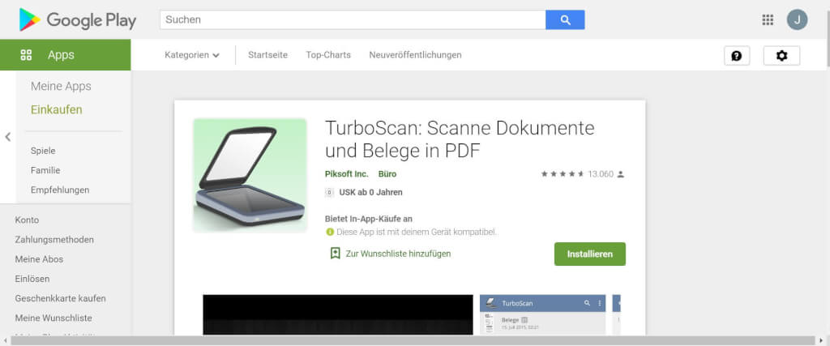The height and width of the screenshot is (346, 830).
Task: Click the Installieren button
Action: click(590, 254)
